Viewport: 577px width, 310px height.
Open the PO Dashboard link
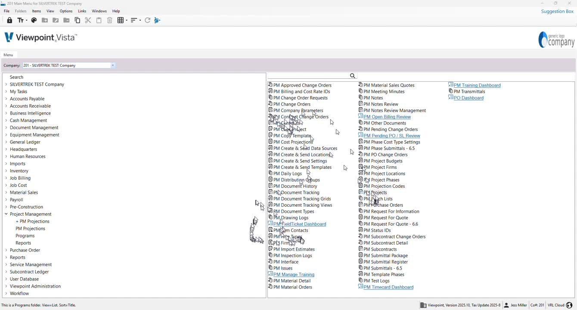tap(468, 98)
